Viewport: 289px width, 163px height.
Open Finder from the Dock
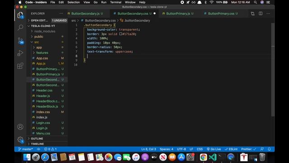pyautogui.click(x=27, y=157)
